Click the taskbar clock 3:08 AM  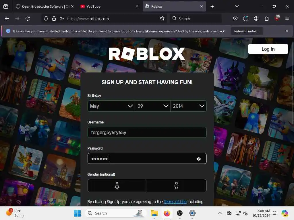(x=261, y=213)
